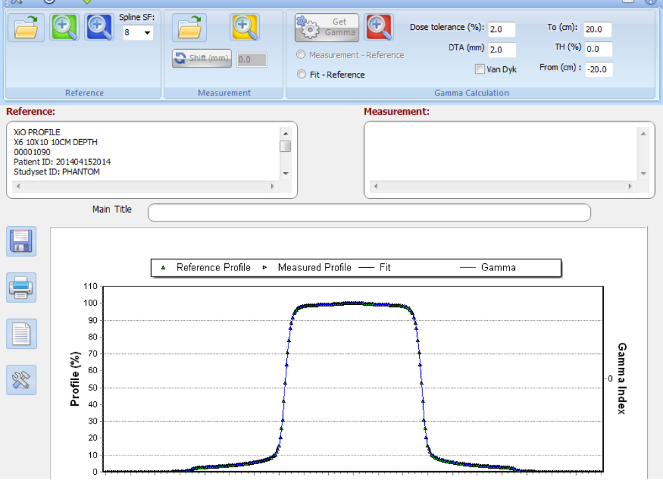Select the Measurement - Reference radio option
This screenshot has height=480, width=663.
tap(302, 55)
